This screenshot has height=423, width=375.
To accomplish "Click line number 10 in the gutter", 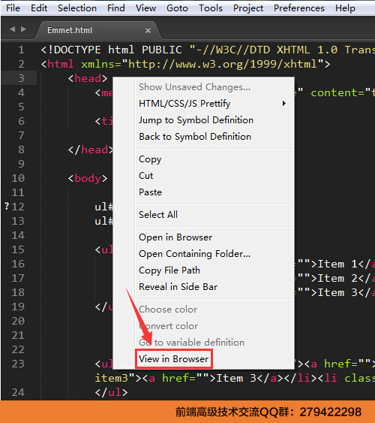I will [x=18, y=178].
